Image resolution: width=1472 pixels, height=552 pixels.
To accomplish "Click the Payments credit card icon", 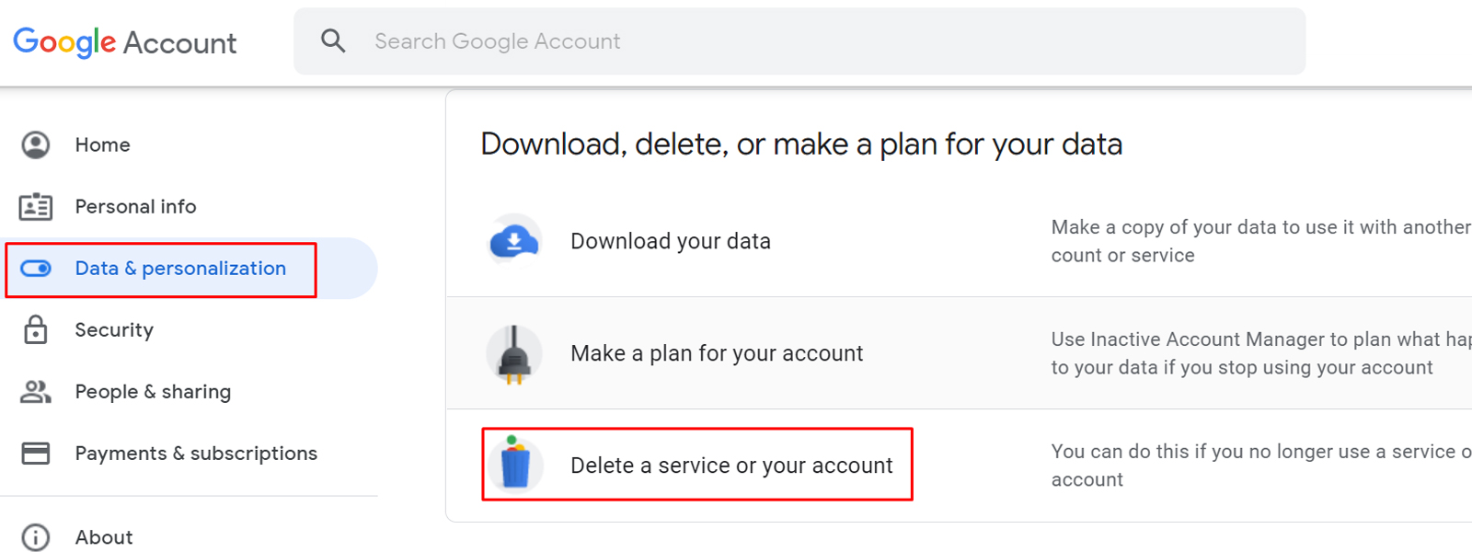I will click(x=36, y=453).
